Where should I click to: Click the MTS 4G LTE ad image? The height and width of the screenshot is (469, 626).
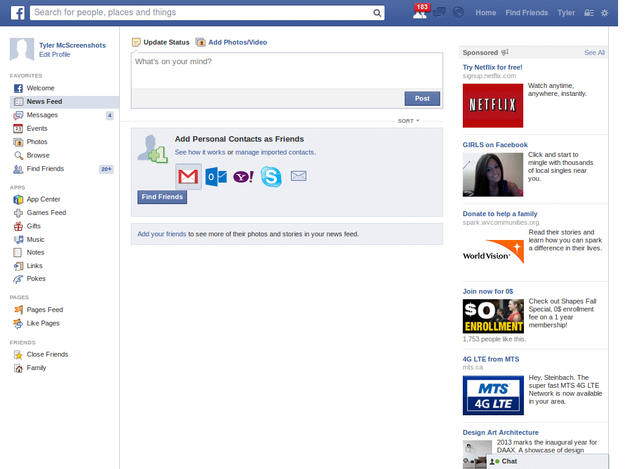[x=493, y=395]
